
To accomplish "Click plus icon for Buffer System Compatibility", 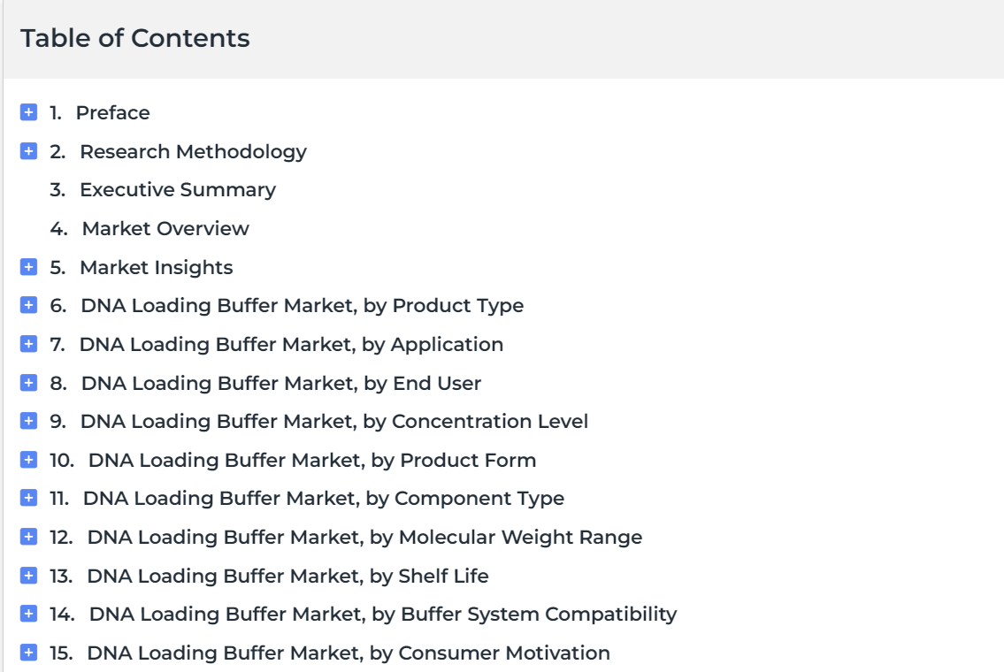I will coord(29,614).
